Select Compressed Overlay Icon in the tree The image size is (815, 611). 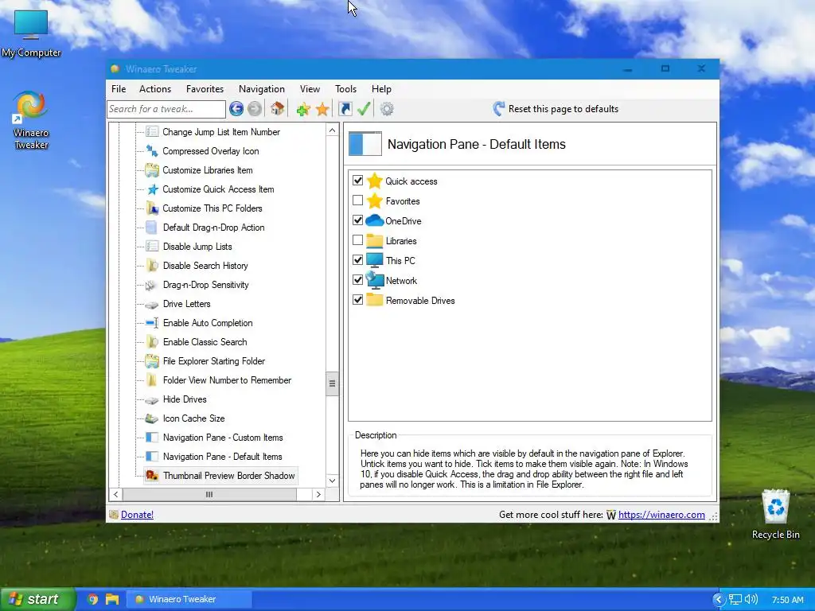[210, 151]
